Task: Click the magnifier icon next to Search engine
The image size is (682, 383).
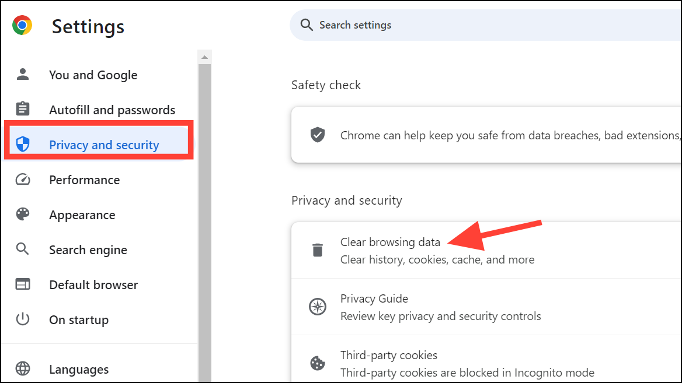Action: click(22, 250)
